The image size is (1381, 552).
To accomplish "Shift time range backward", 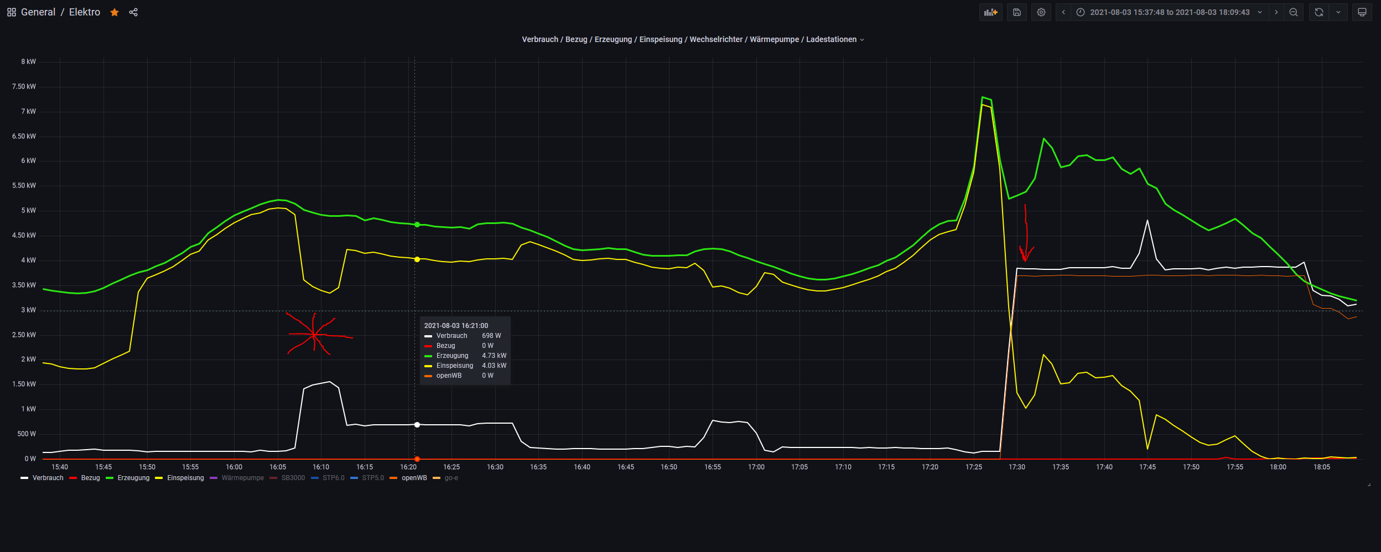I will click(x=1063, y=12).
